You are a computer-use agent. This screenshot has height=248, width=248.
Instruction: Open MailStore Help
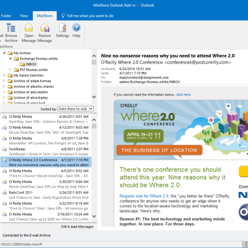(x=76, y=30)
